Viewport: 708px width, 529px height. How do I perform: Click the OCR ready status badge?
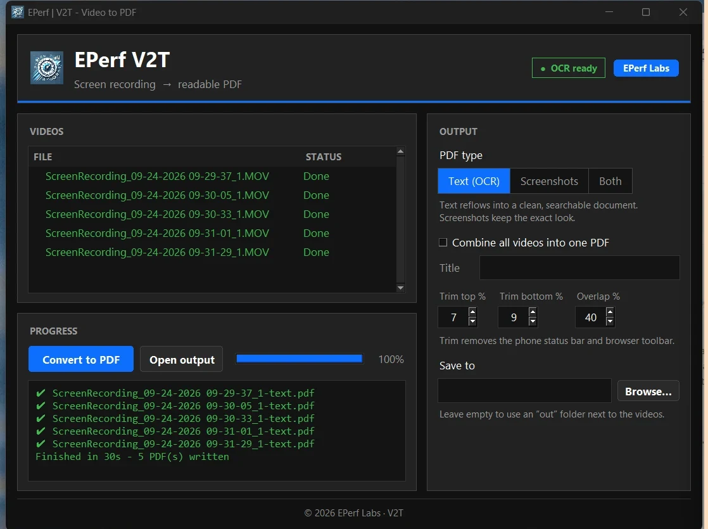[569, 68]
